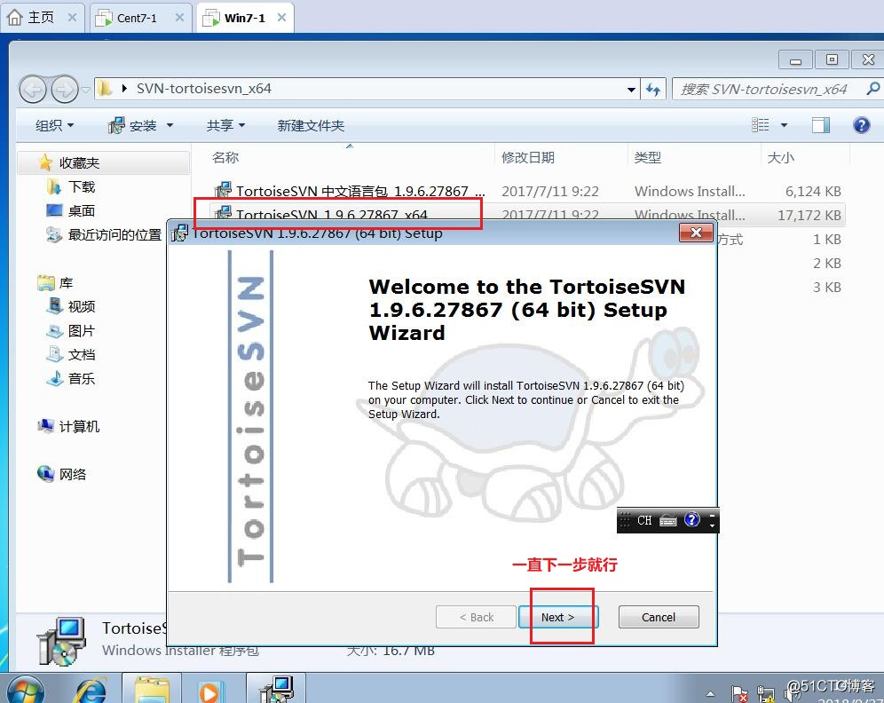Click the search magnifier icon
The image size is (884, 703).
click(872, 89)
